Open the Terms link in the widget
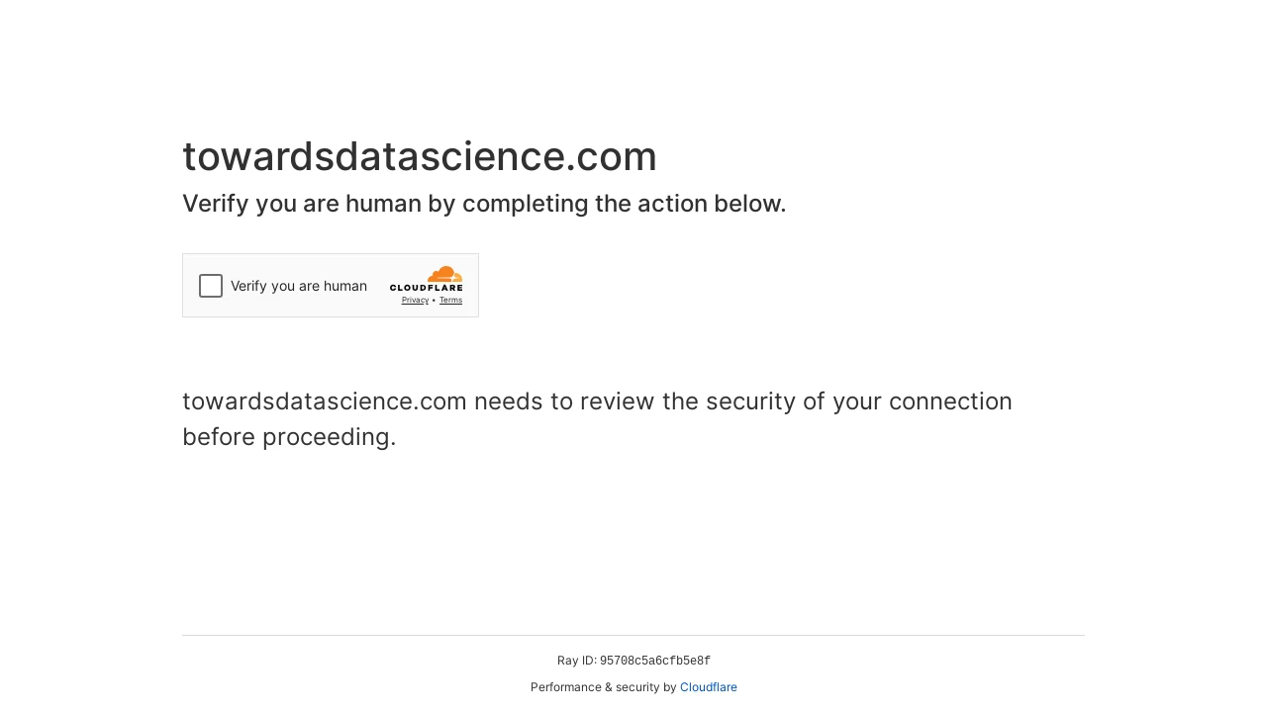Image resolution: width=1267 pixels, height=712 pixels. pos(450,301)
